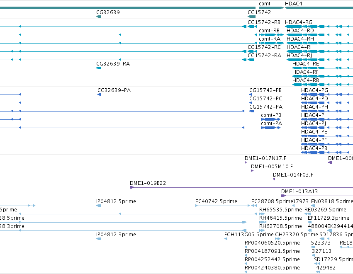Click the HDAC4 gene label at top
Image resolution: width=353 pixels, height=274 pixels.
tap(293, 4)
